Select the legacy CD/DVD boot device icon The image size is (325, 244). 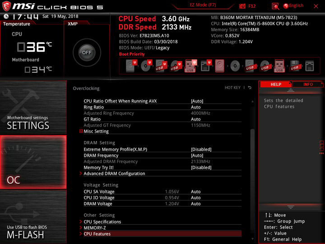pos(235,66)
